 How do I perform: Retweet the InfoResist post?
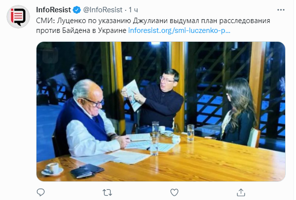107,193
